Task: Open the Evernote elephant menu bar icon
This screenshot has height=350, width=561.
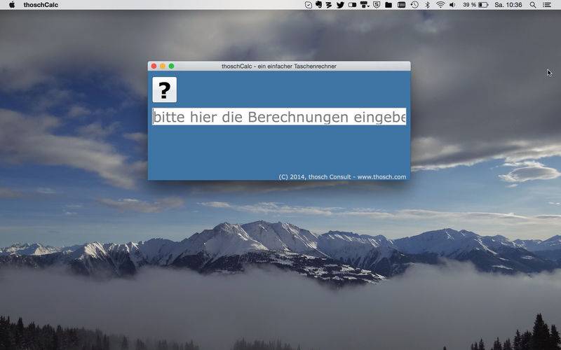Action: pyautogui.click(x=318, y=5)
